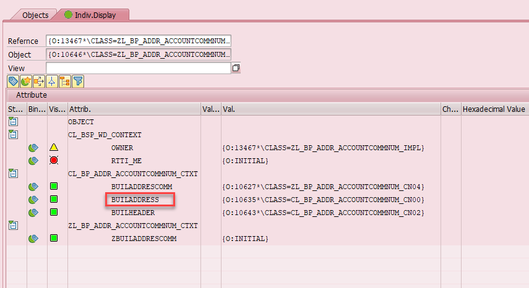Viewport: 529px width, 288px height.
Task: Select CL_BP_ADDR_ACCOUNTCOMMNUM_CTXT row text
Action: tap(133, 174)
